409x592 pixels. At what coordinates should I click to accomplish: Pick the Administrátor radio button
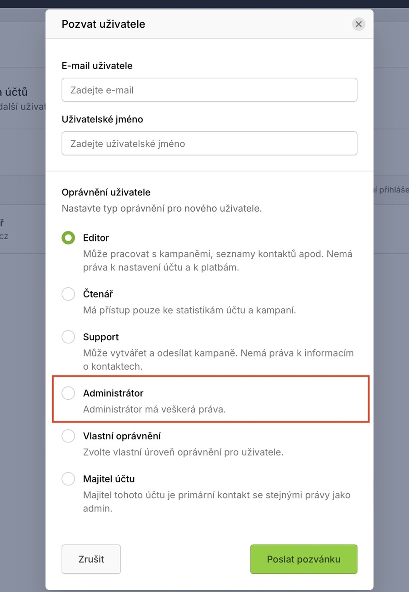68,393
